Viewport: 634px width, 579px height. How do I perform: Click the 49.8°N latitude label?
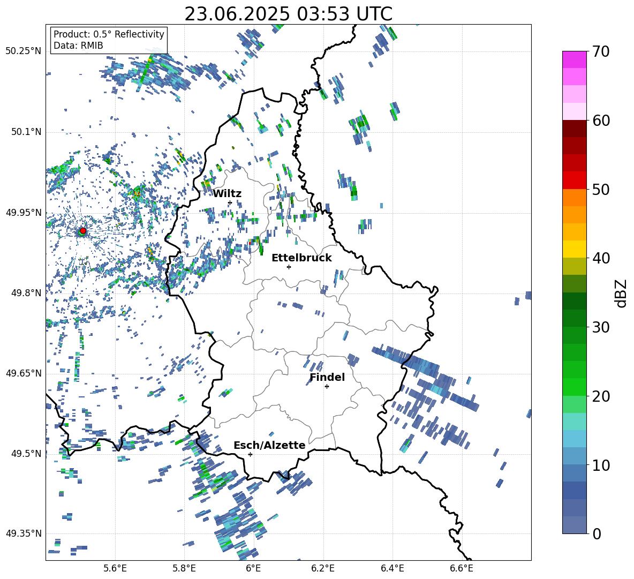click(26, 293)
